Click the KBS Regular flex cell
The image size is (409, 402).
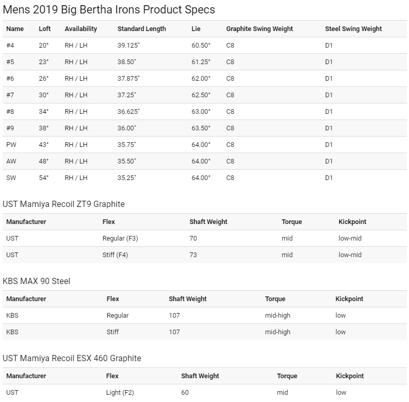point(118,316)
